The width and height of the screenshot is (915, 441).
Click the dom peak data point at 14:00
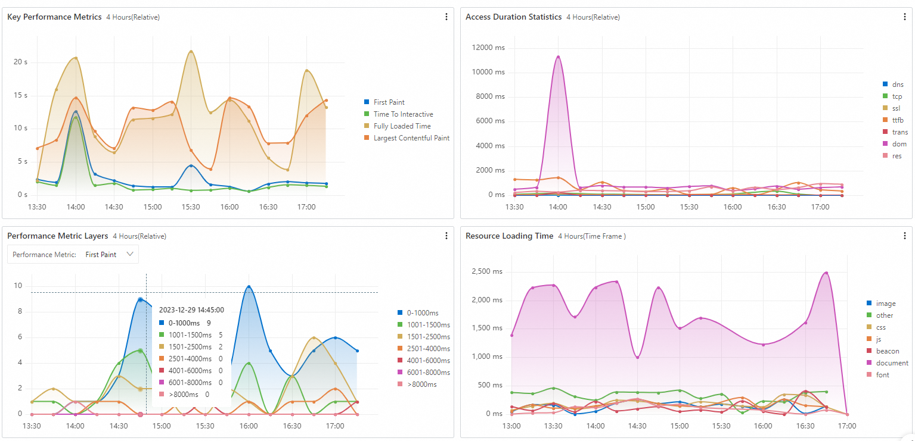point(558,57)
